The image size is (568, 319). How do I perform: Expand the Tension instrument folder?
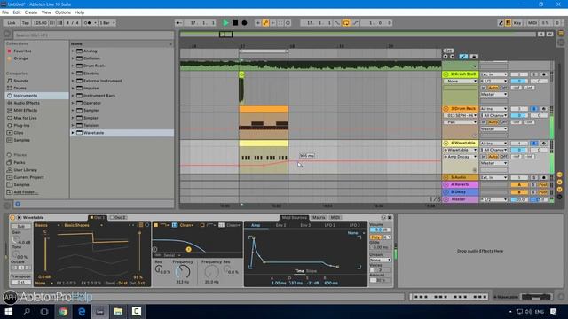click(x=73, y=125)
